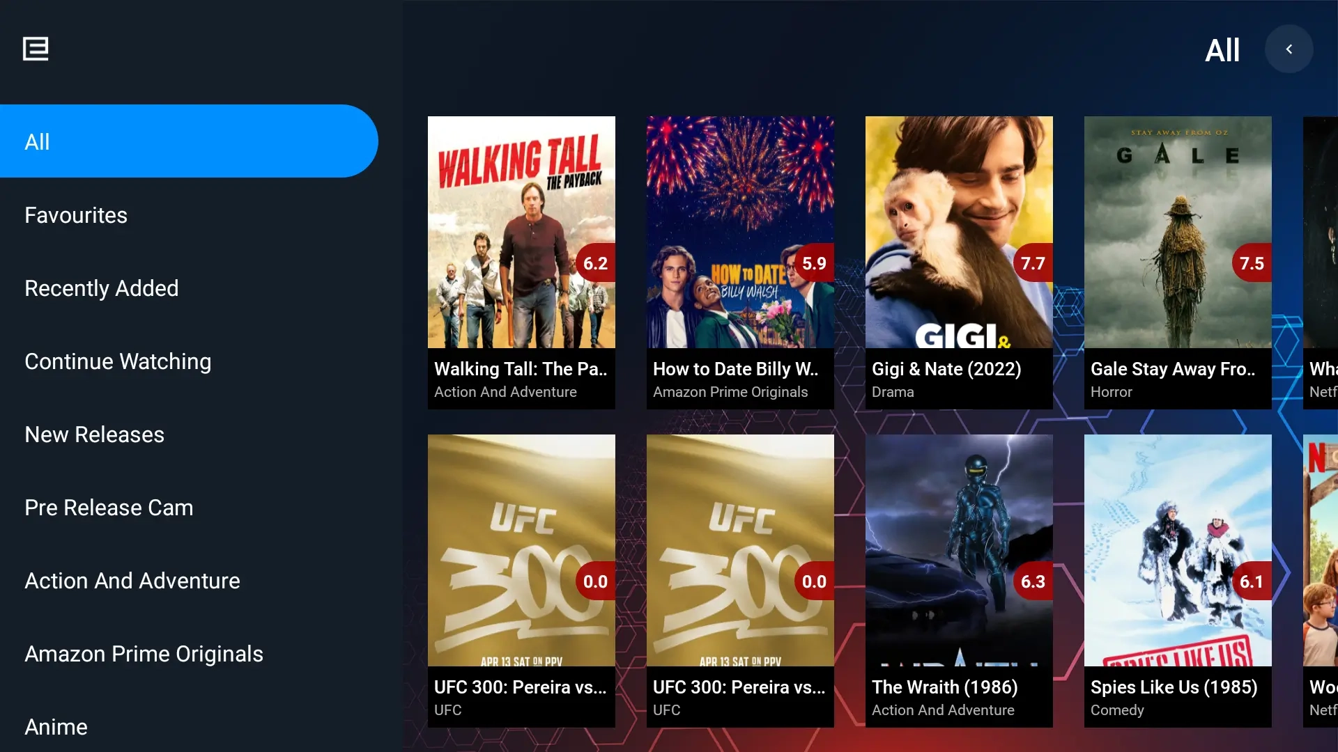Select the All category in sidebar
This screenshot has width=1338, height=752.
[x=189, y=141]
